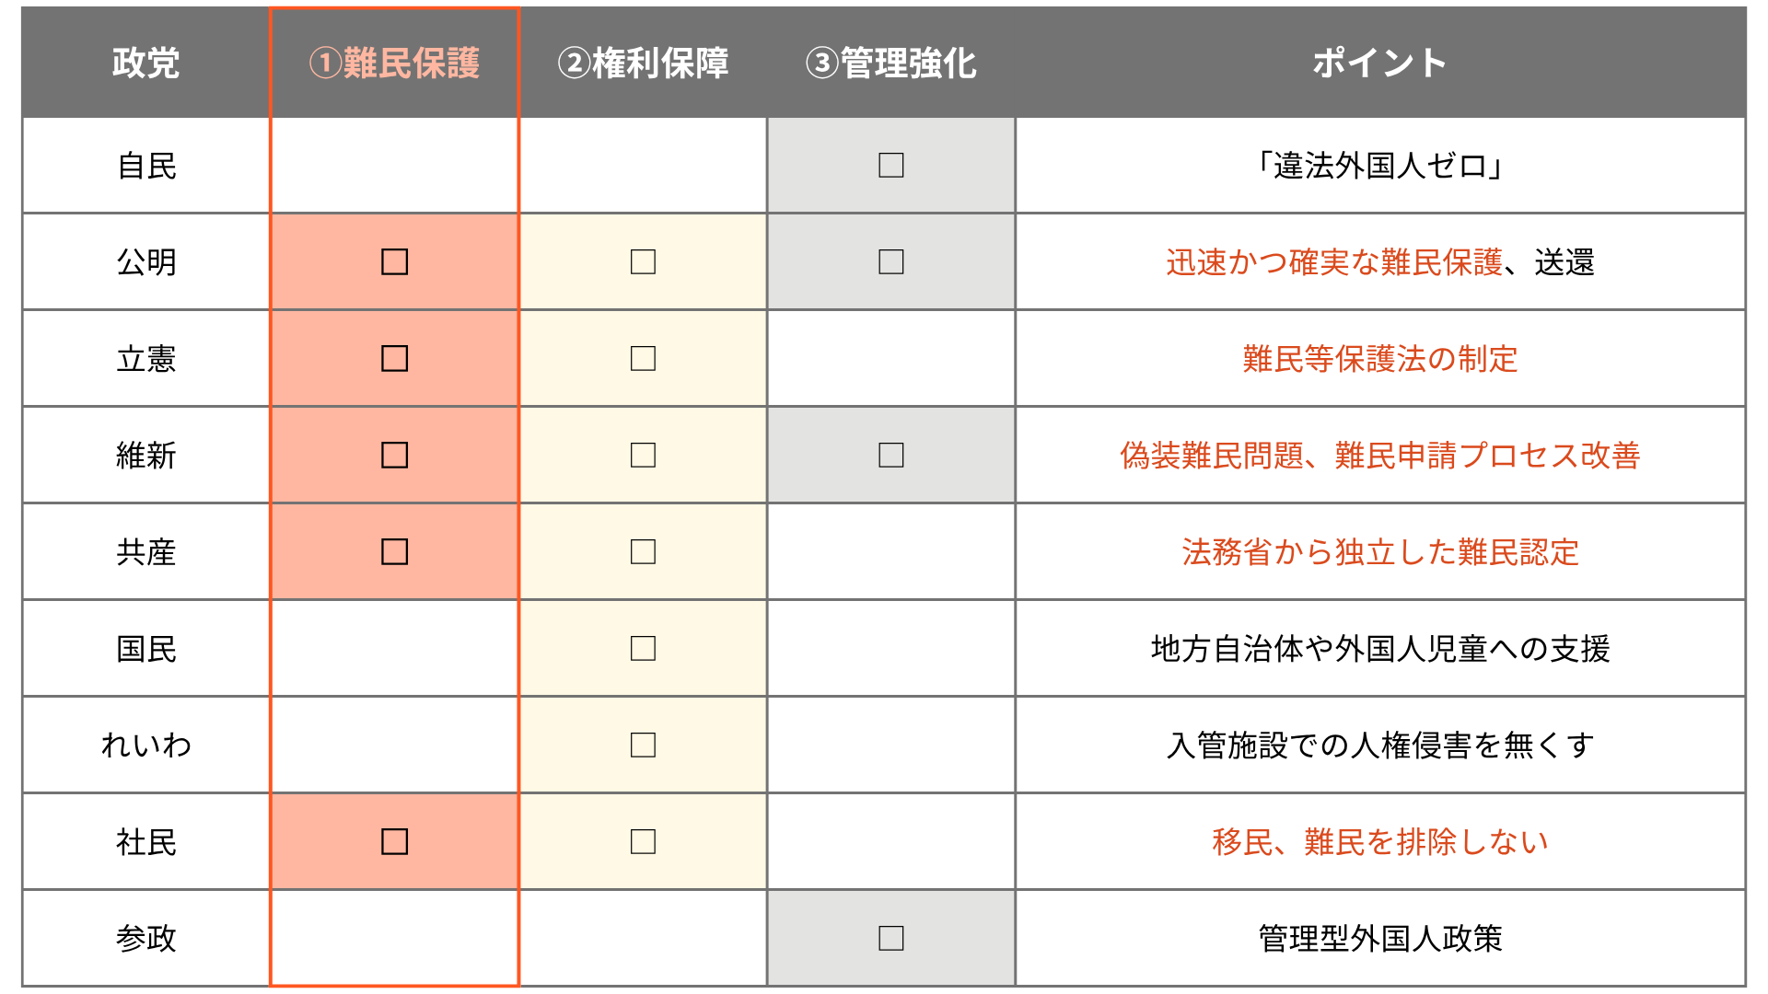Check 難民保護 box for 公明 row
Image resolution: width=1768 pixels, height=994 pixels.
pyautogui.click(x=394, y=262)
